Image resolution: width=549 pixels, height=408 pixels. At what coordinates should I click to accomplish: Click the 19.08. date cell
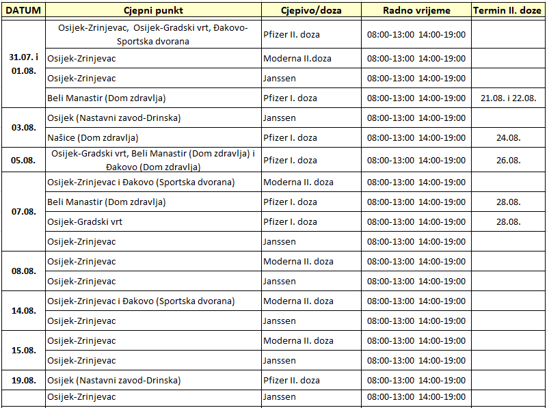(x=23, y=380)
